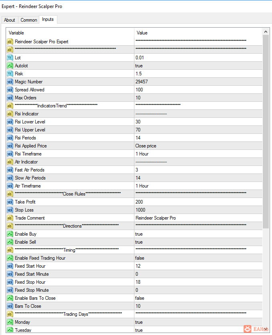The width and height of the screenshot is (272, 335).
Task: Toggle the Enable Buy value
Action: pyautogui.click(x=198, y=234)
